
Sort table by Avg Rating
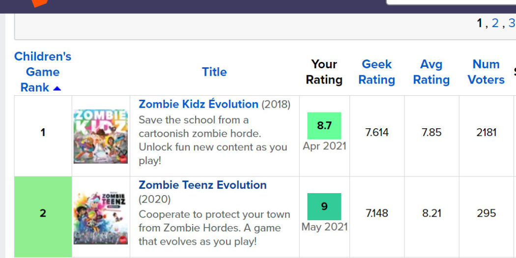coord(431,72)
